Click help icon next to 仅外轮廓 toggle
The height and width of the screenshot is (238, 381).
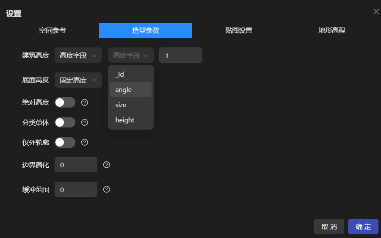[x=85, y=143]
